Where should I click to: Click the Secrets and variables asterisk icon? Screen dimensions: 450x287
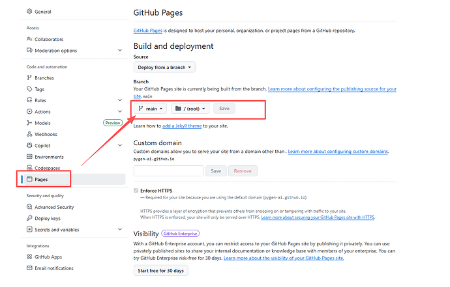[x=29, y=230]
